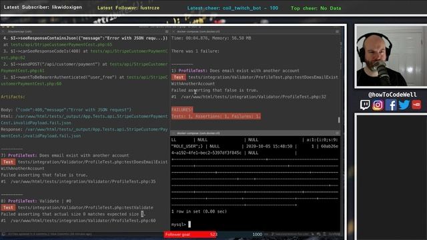427x240 pixels.
Task: Click the path ending ProfileTest.php:32
Action: click(x=254, y=97)
